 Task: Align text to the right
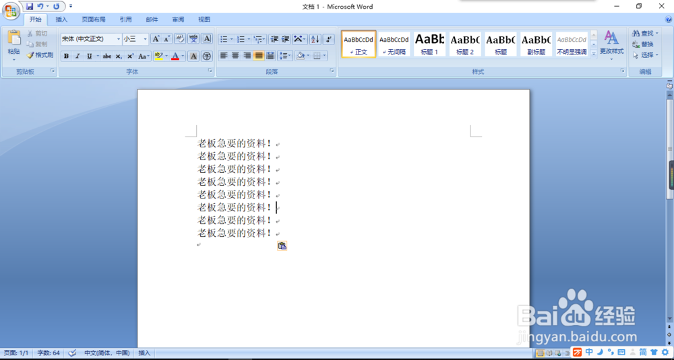[247, 55]
